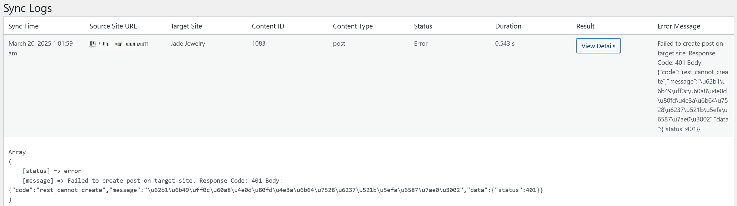Select the Content Type column header
The width and height of the screenshot is (737, 206).
click(353, 26)
